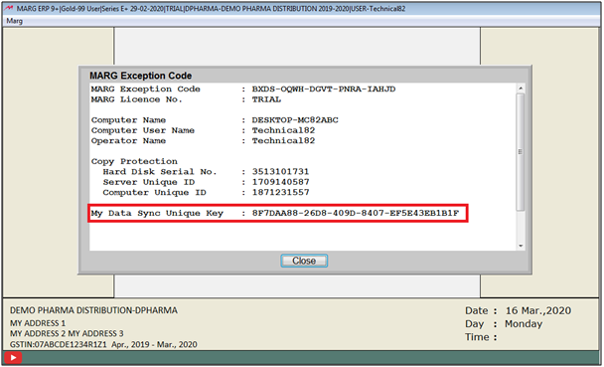
Task: Click the Licence No. value TRIAL
Action: click(x=266, y=99)
